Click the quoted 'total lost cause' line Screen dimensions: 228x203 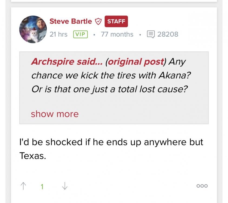109,89
